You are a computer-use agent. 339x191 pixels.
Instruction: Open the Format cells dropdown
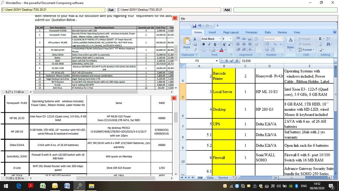pos(306,50)
